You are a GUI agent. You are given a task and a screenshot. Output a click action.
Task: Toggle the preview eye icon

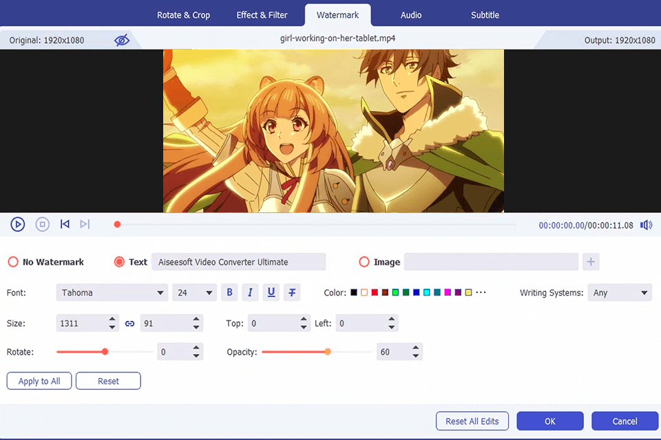(122, 40)
